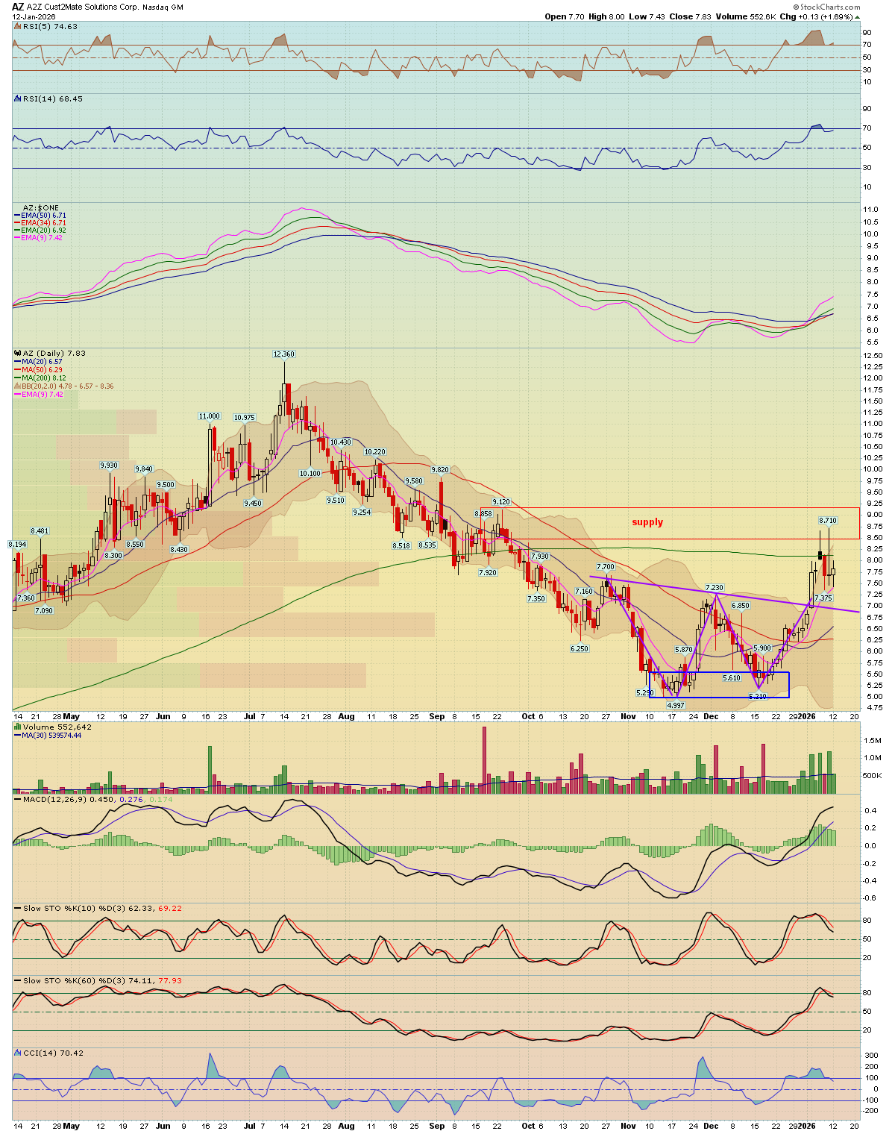The height and width of the screenshot is (1134, 895).
Task: Click the Slow STO %K(10) line marker
Action: point(17,908)
